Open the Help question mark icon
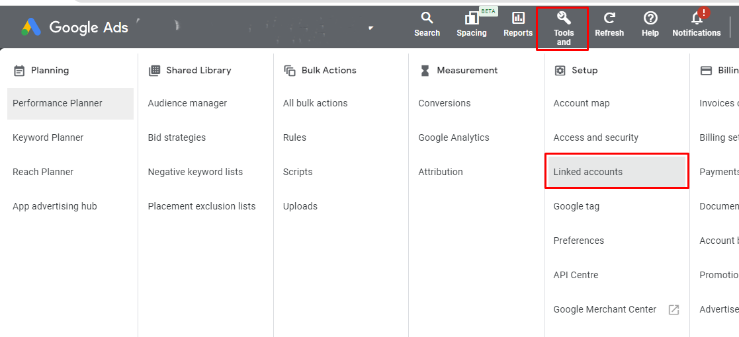739x337 pixels. pos(650,19)
